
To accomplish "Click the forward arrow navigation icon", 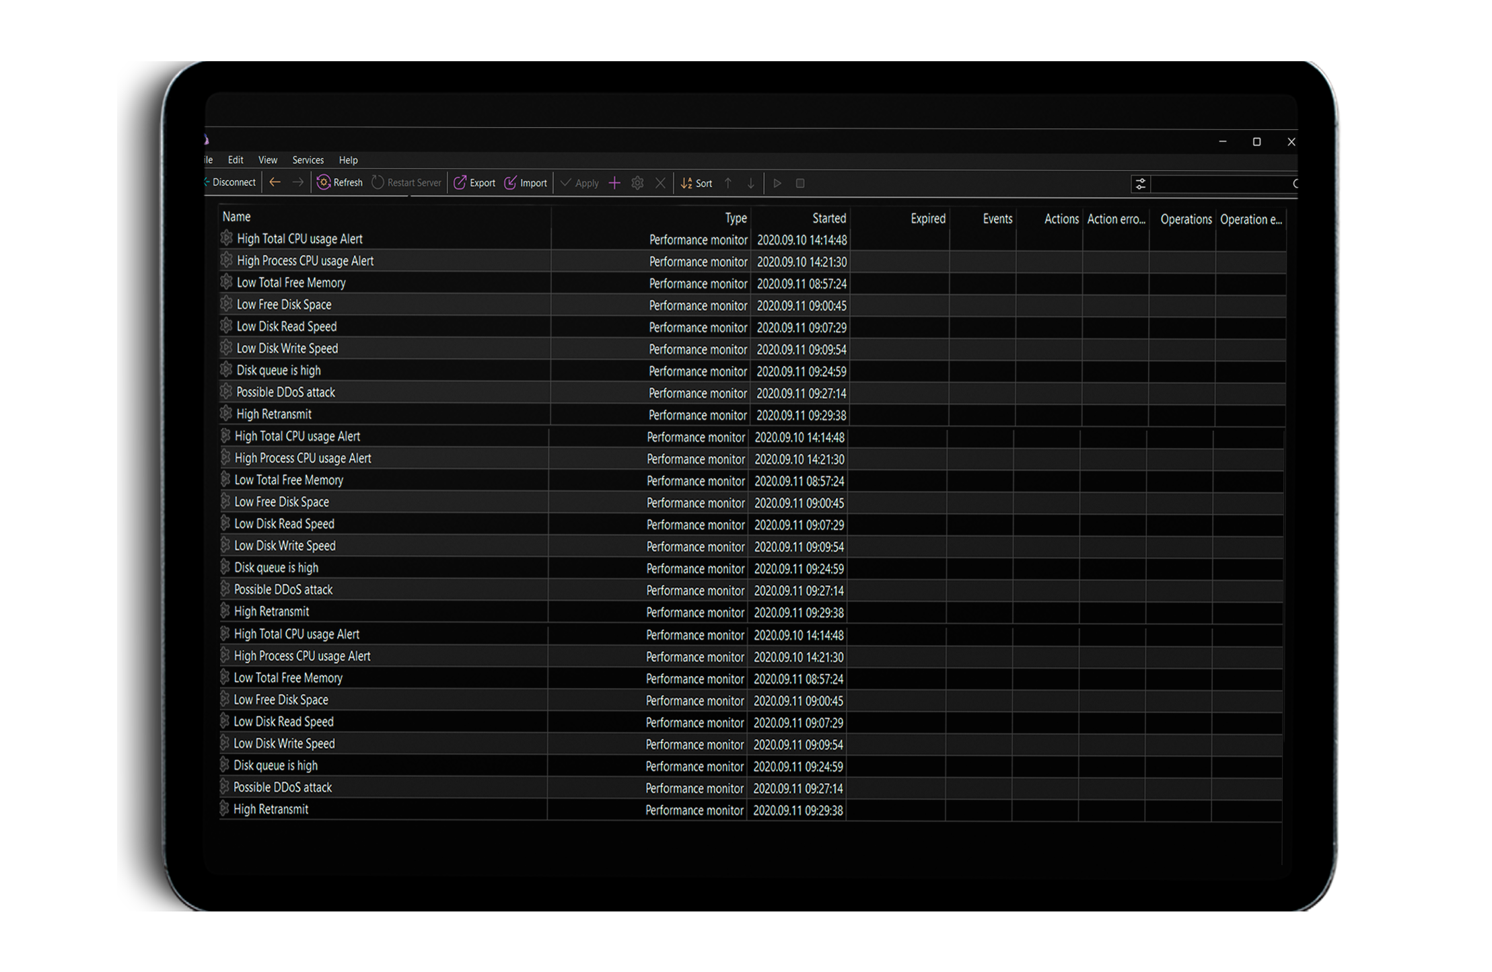I will [x=297, y=182].
